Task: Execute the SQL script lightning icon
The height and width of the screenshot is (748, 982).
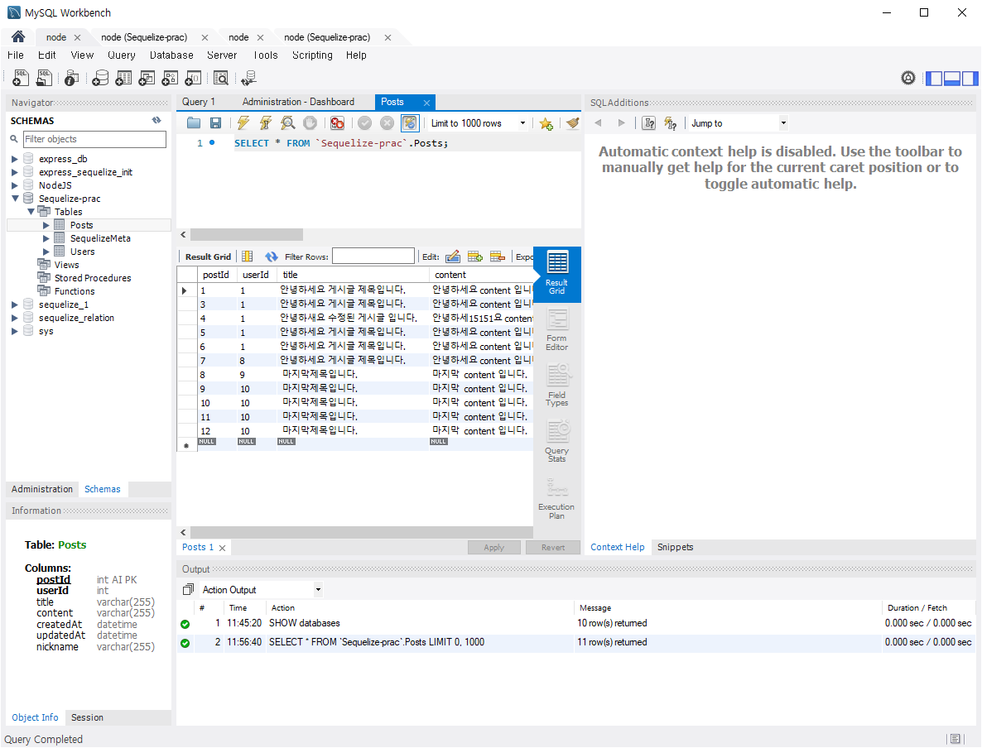Action: point(243,123)
